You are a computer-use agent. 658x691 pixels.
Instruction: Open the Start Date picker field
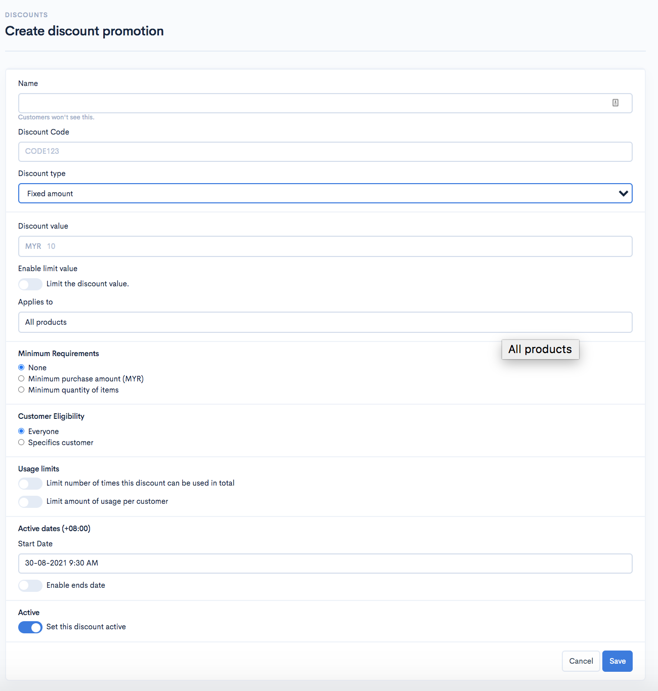coord(325,564)
